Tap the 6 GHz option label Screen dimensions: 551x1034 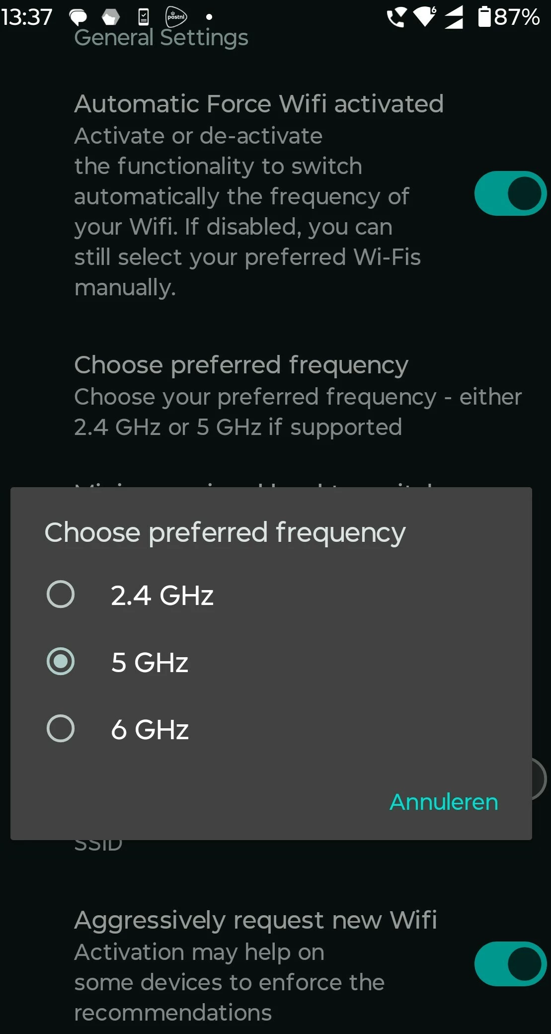coord(150,730)
